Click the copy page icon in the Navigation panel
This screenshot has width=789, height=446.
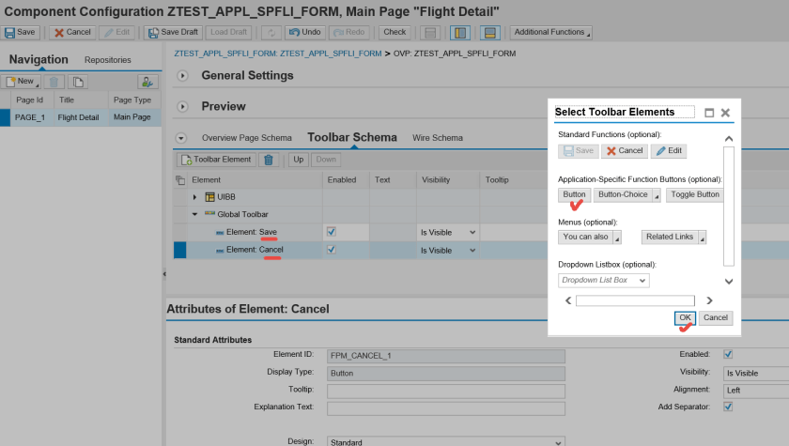click(78, 82)
